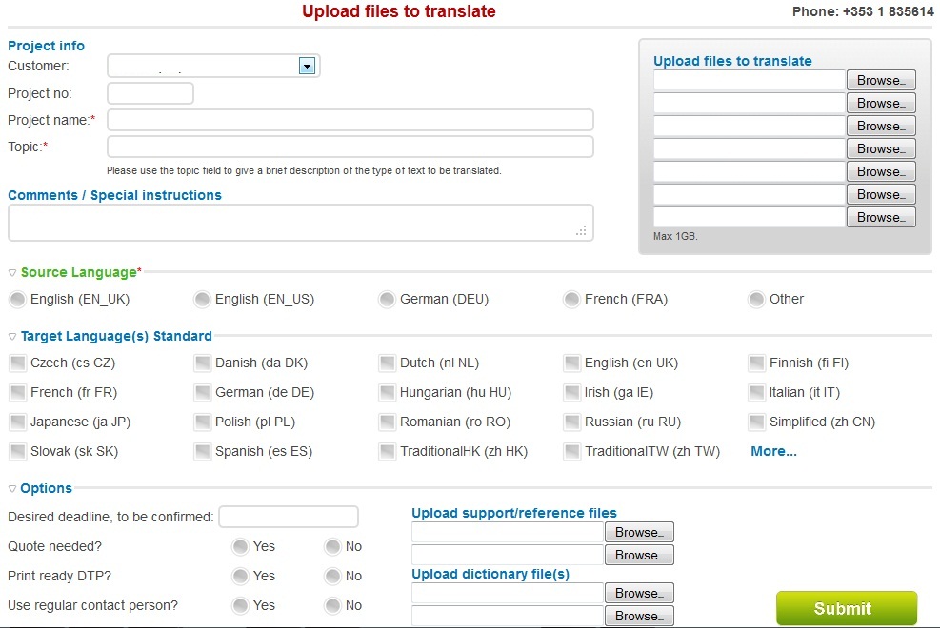Viewport: 940px width, 628px height.
Task: Collapse the Target Language(s) Standard section
Action: pos(12,337)
